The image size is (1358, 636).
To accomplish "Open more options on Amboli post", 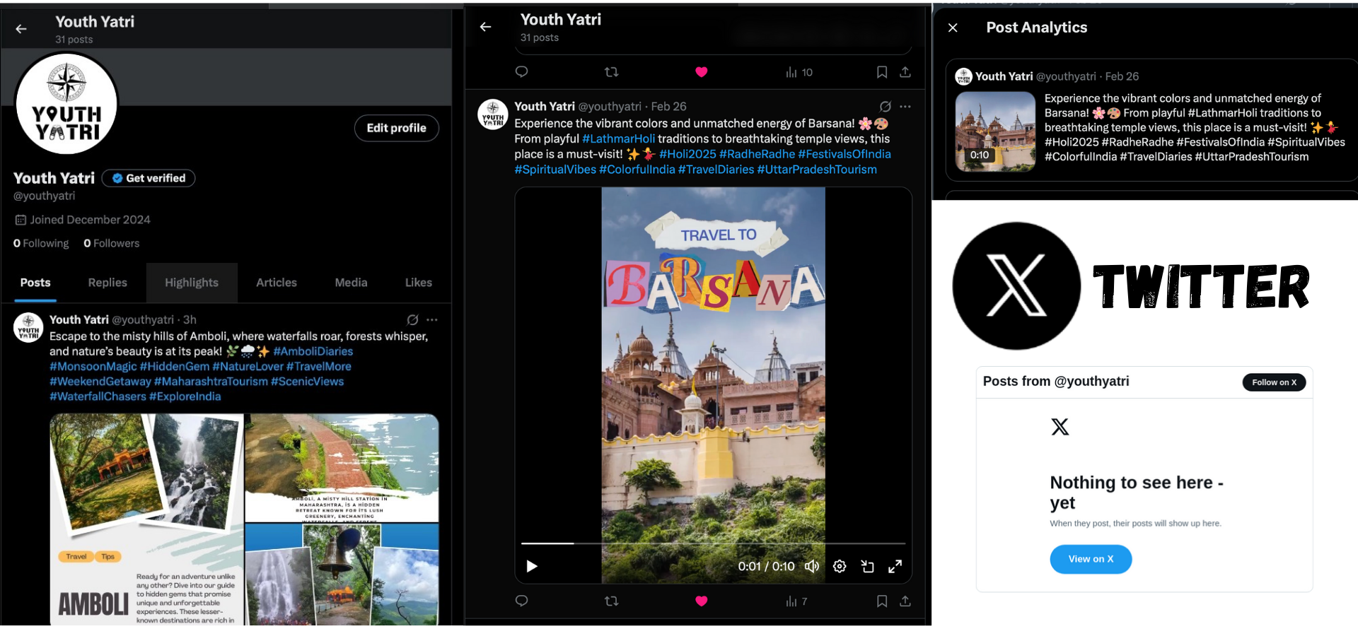I will [432, 320].
